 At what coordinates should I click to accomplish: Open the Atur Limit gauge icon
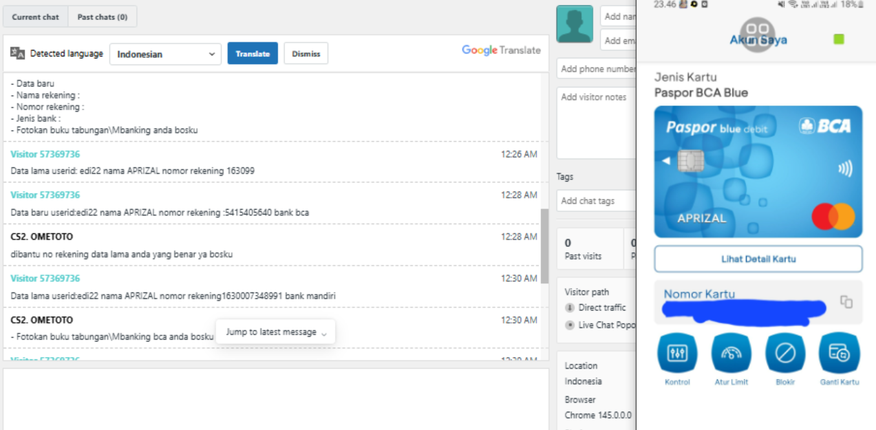[x=731, y=353]
